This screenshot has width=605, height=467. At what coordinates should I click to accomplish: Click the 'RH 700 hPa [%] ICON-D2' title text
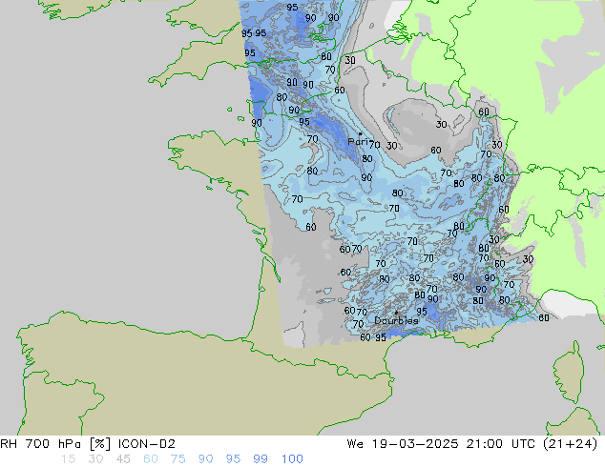click(x=88, y=444)
